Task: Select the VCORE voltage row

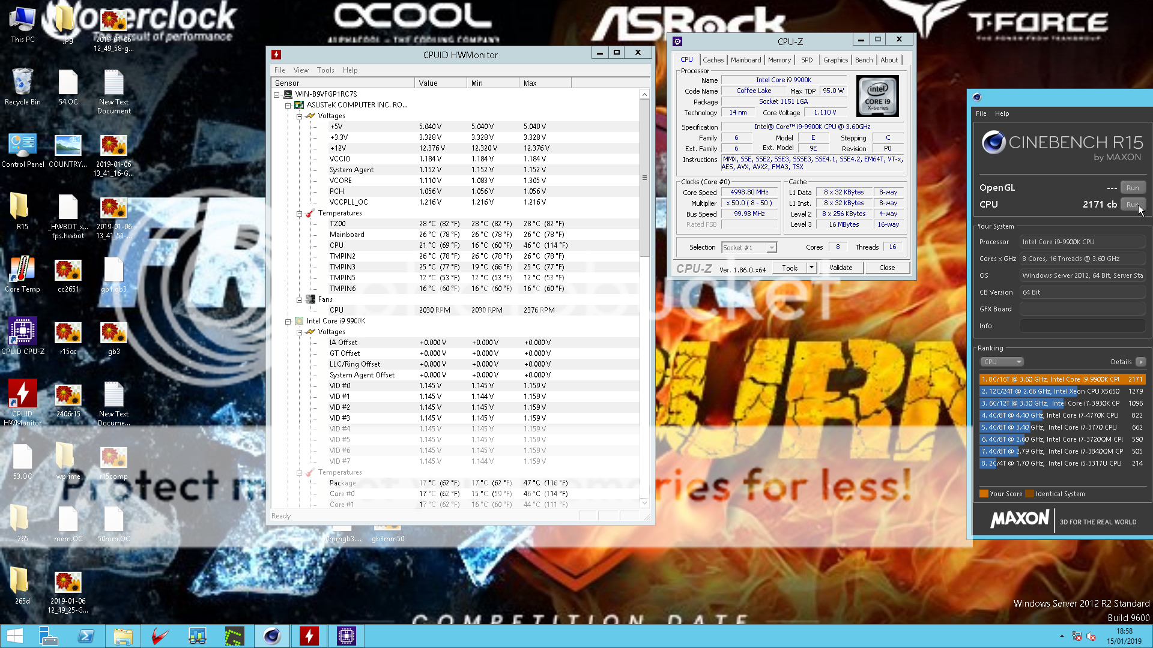Action: (x=455, y=181)
